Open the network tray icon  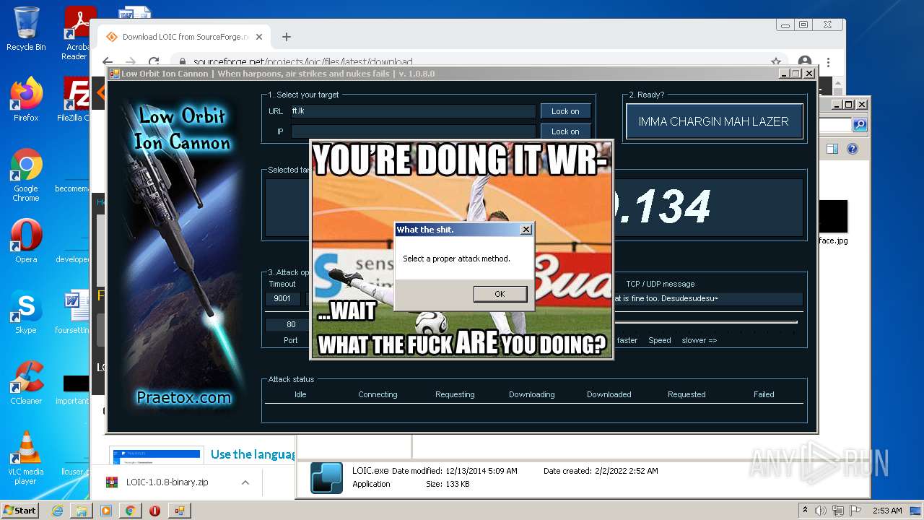839,510
